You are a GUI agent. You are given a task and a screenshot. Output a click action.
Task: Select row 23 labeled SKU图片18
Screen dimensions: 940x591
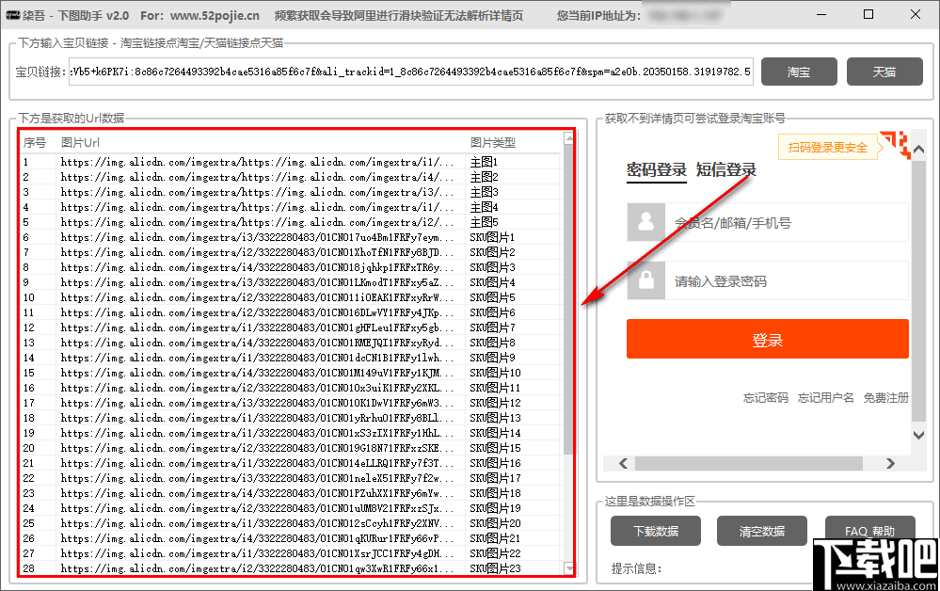coord(292,493)
